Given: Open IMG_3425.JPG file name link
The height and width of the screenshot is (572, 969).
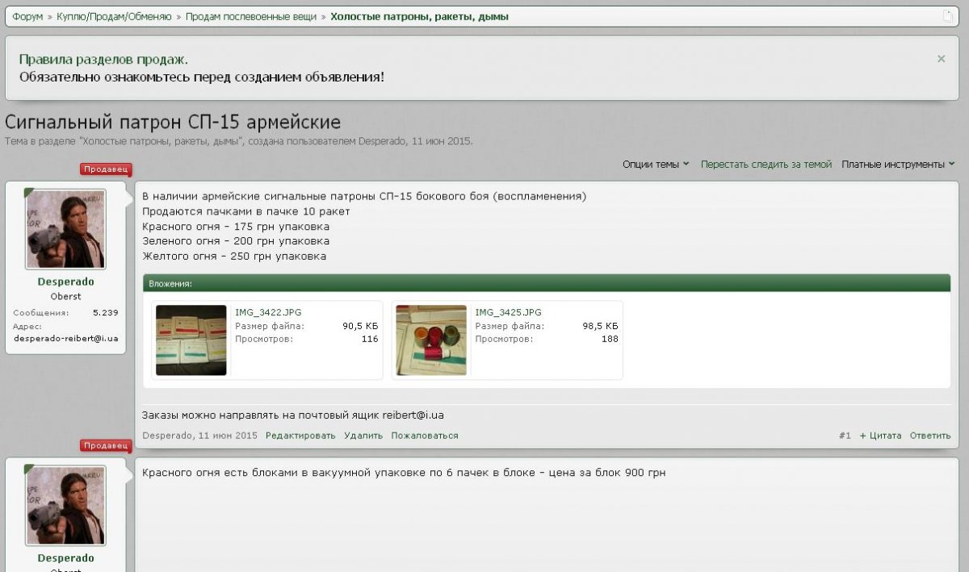Looking at the screenshot, I should [508, 312].
